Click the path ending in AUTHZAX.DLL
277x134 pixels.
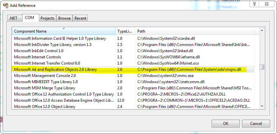(182, 94)
